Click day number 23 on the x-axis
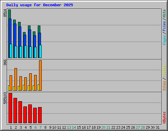This screenshot has width=168, height=131. point(118,127)
